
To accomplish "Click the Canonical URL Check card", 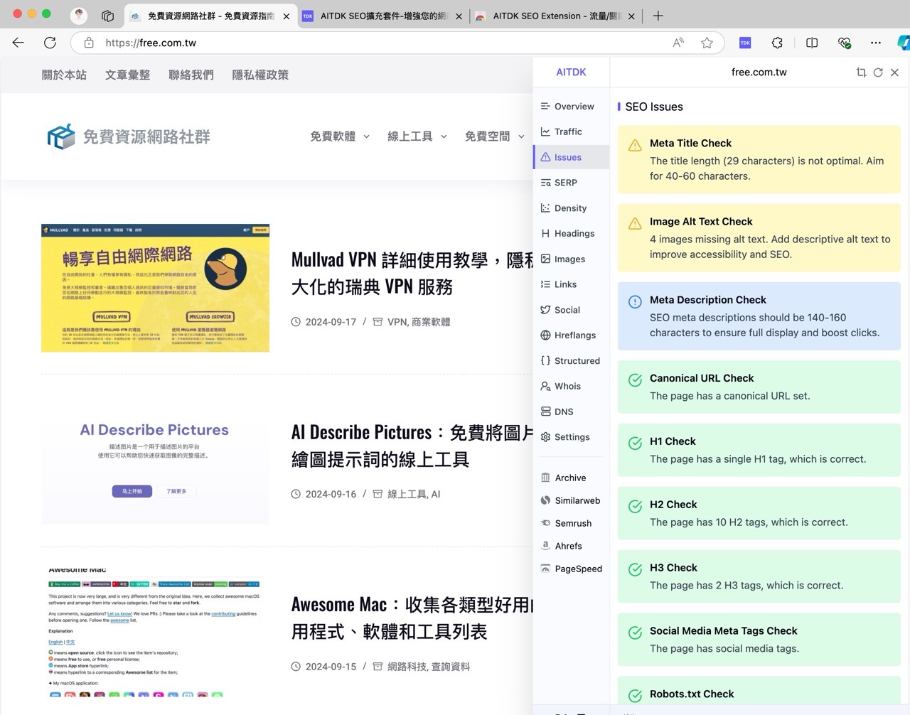I will (759, 387).
